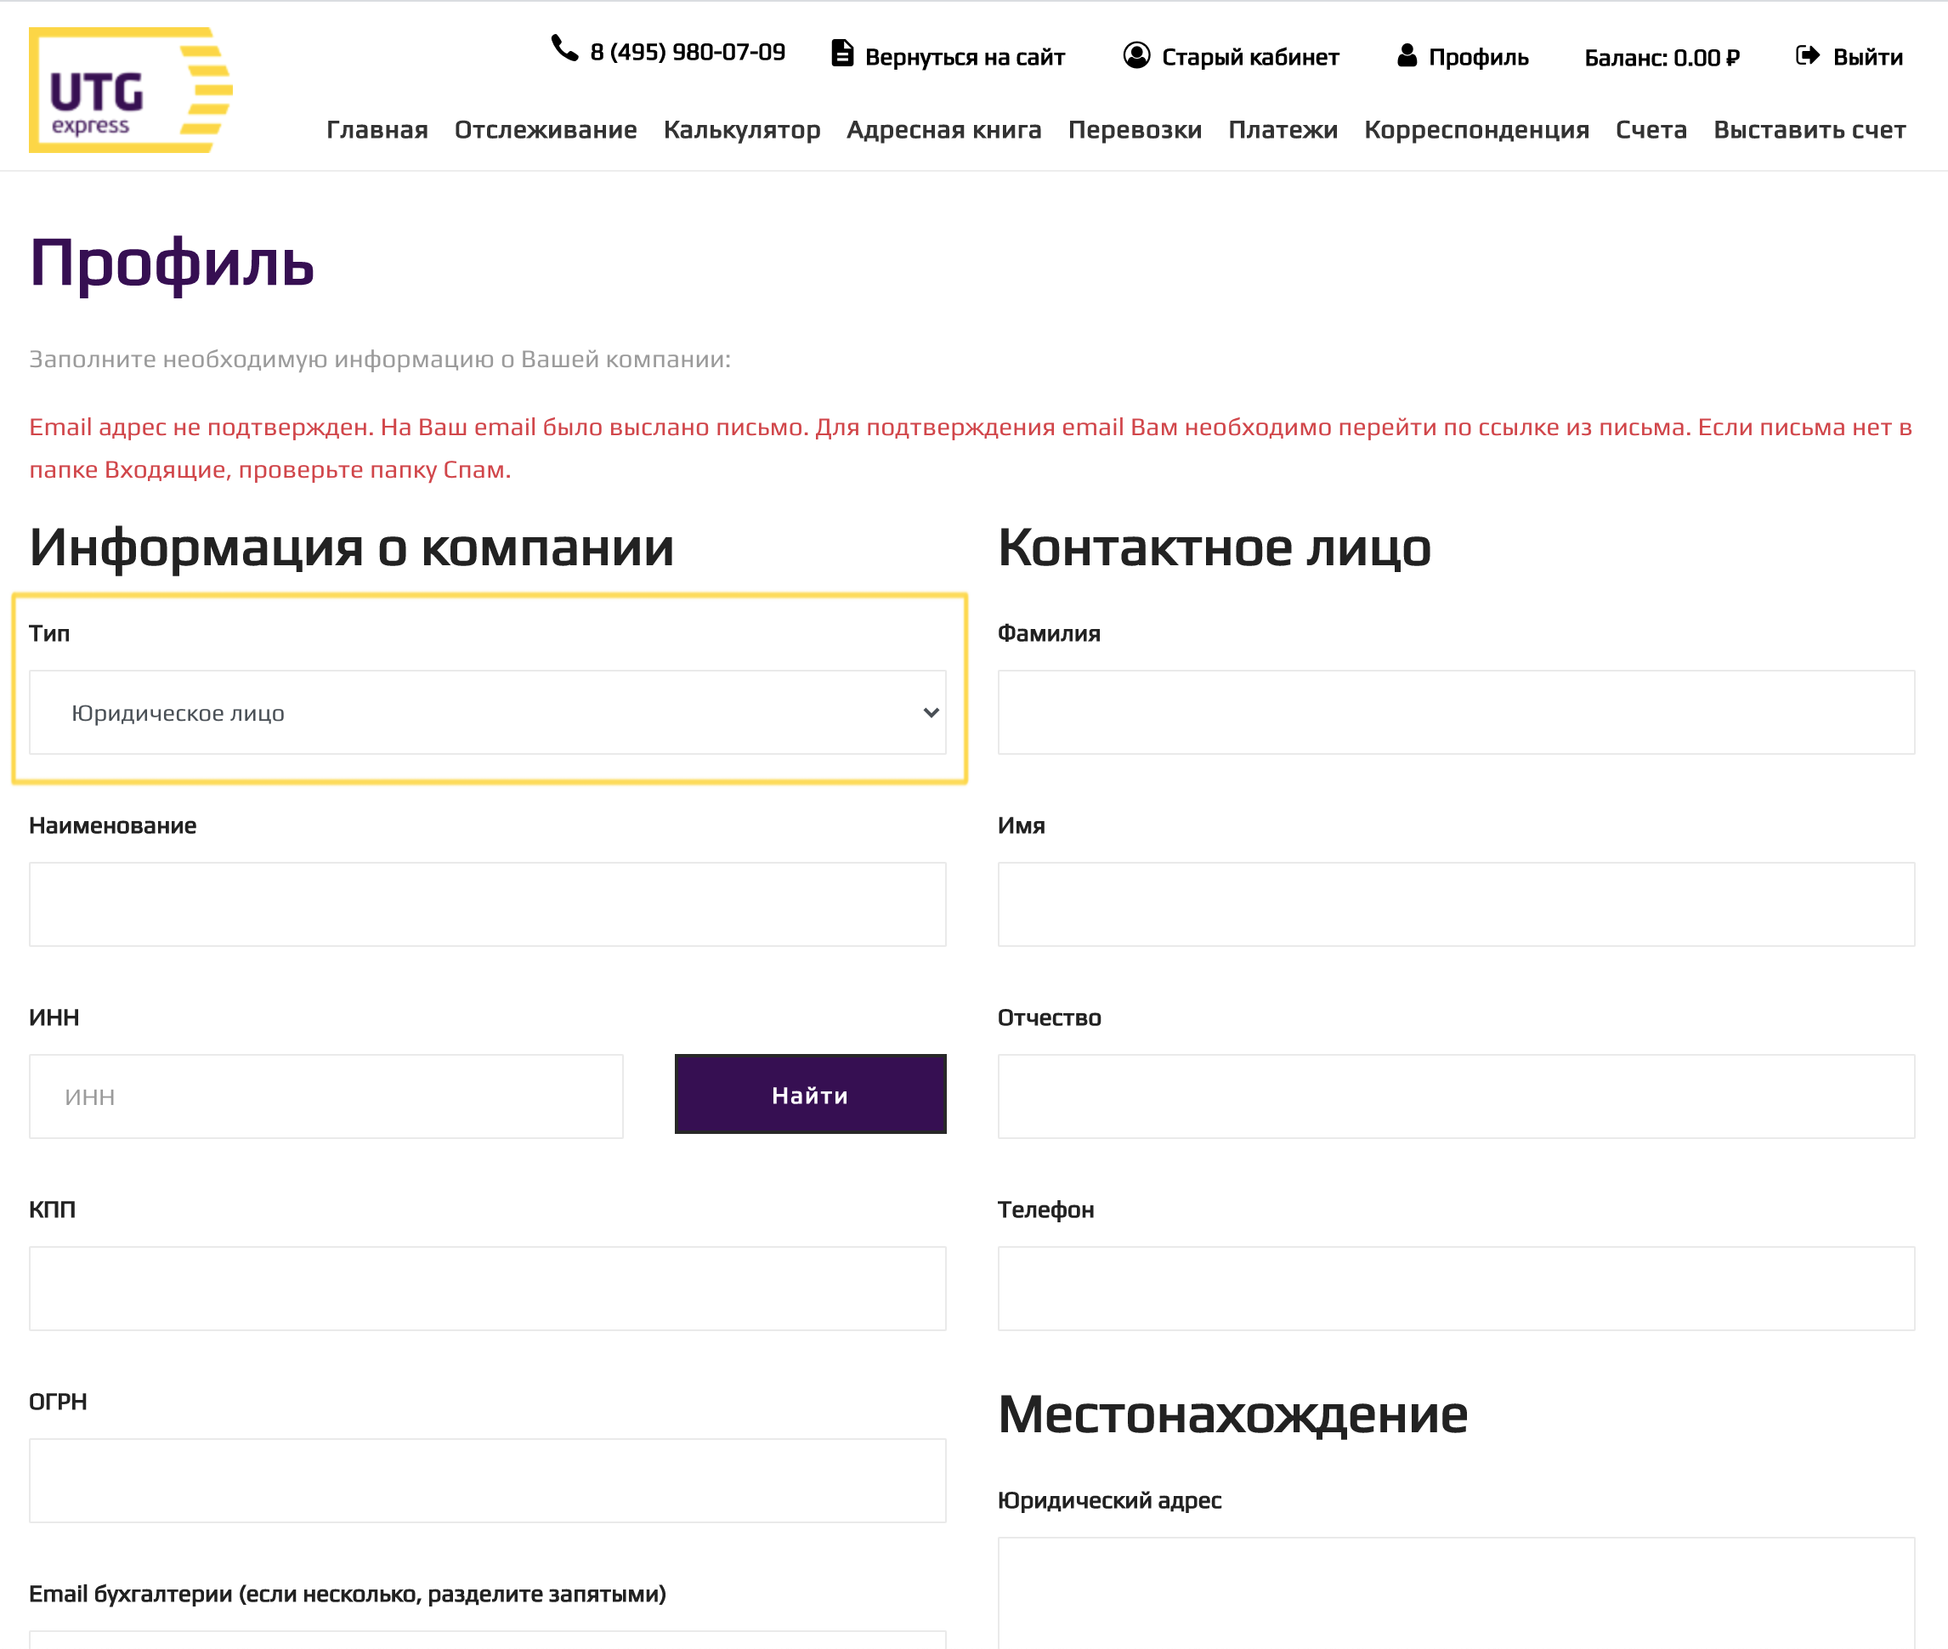Go to Счета page

pos(1651,130)
